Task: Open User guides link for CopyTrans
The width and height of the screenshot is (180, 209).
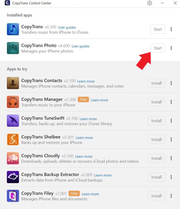Action: click(67, 27)
